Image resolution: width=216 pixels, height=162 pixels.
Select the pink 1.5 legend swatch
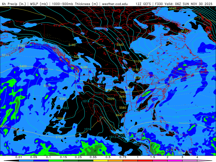(x=160, y=161)
